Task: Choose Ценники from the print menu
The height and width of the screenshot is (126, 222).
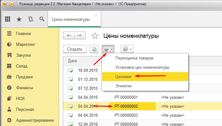Action: point(145,76)
